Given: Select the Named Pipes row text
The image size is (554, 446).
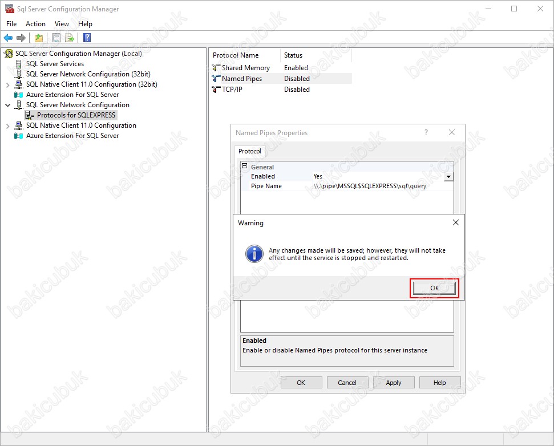Looking at the screenshot, I should tap(242, 79).
